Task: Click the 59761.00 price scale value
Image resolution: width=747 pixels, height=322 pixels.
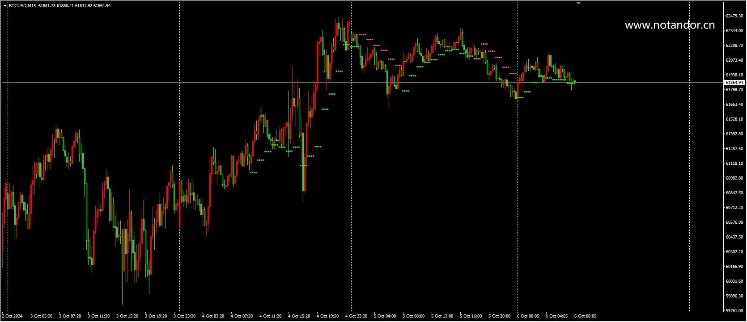Action: [734, 311]
